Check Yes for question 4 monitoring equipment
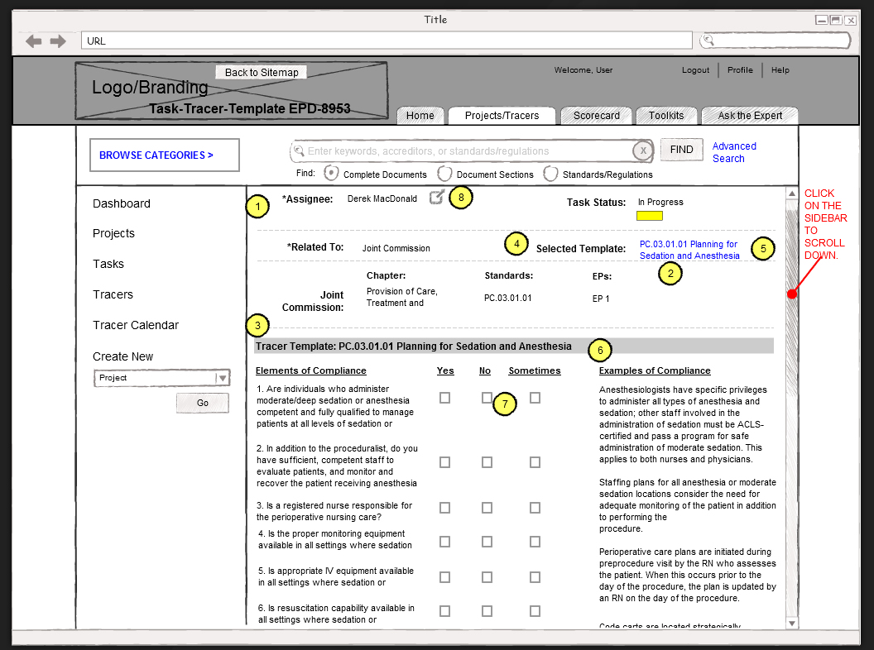Screen dimensions: 874x650 (444, 542)
